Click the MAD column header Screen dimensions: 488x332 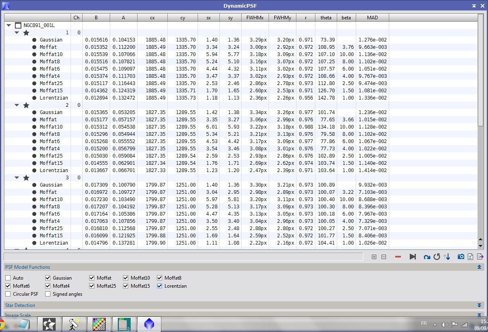pos(372,18)
